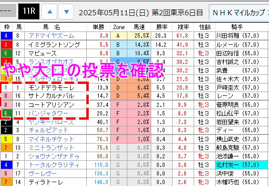Click the down arrow race button
Screen dimensions: 269x186
(x=66, y=11)
